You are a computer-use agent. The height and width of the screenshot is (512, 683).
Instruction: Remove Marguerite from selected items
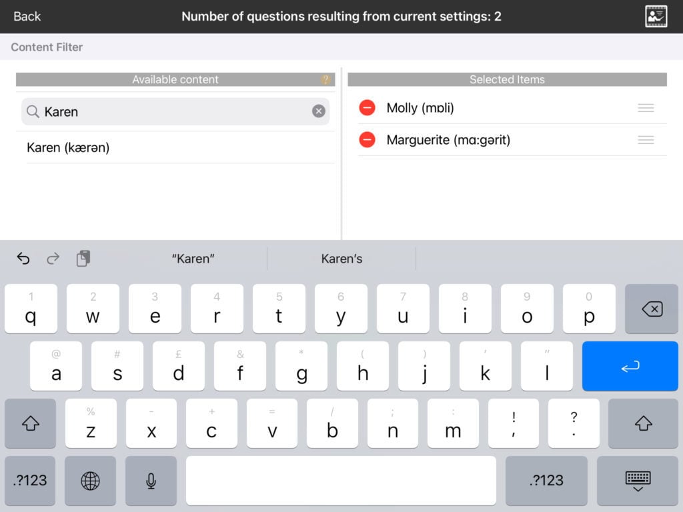click(368, 140)
